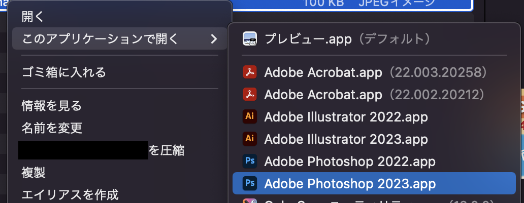This screenshot has width=524, height=203.
Task: Click the Preview app icon
Action: (250, 38)
